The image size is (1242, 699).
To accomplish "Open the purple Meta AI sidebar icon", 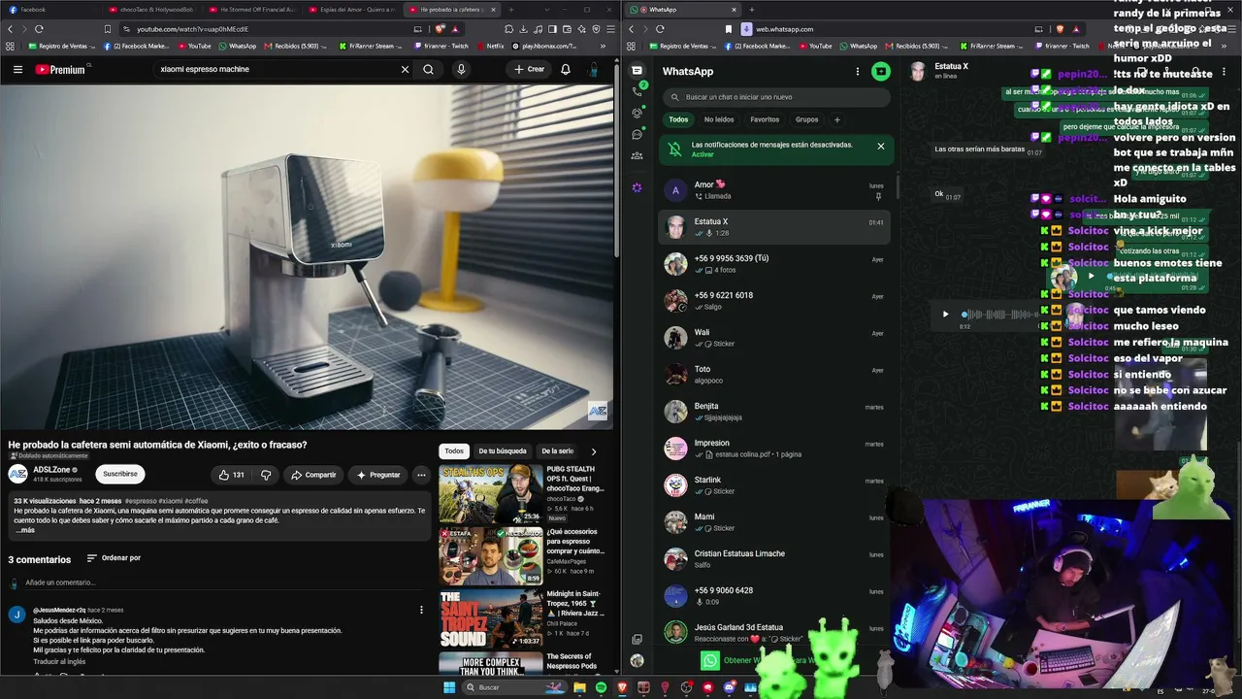I will click(637, 187).
